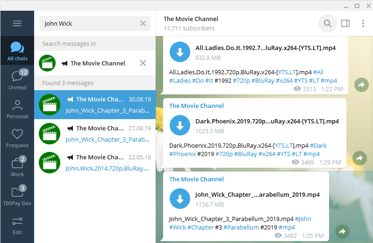
Task: Click the 17,711 subscribers text
Action: 189,29
